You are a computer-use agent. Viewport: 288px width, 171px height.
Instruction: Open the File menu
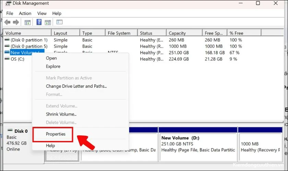coord(10,13)
